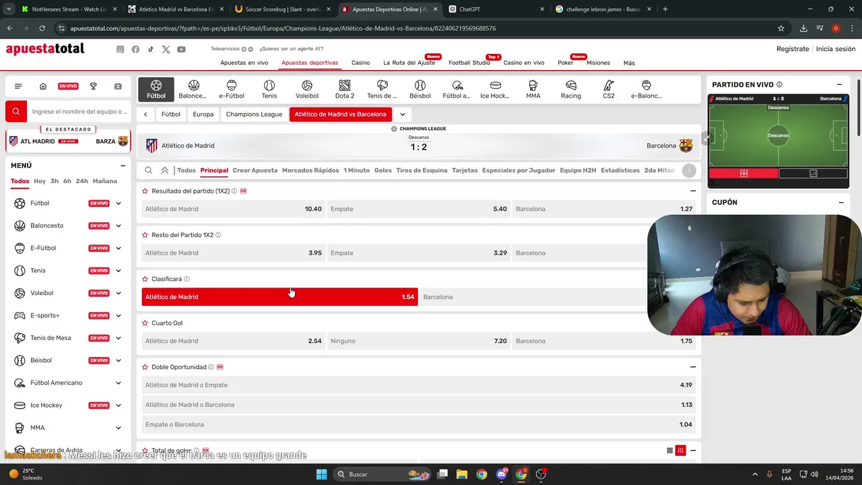
Task: Bookmark this page with the star icon
Action: (781, 28)
